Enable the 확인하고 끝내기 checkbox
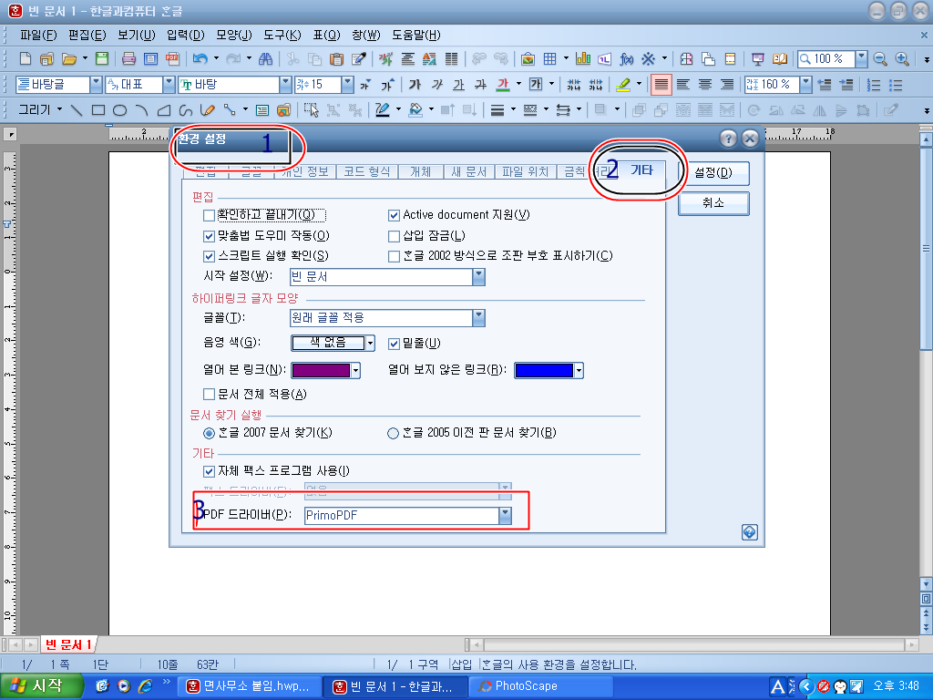 pyautogui.click(x=210, y=215)
